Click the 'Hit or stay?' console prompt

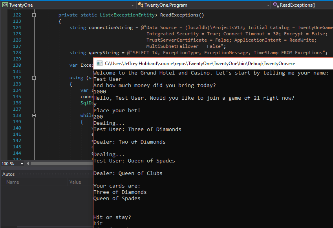(112, 217)
